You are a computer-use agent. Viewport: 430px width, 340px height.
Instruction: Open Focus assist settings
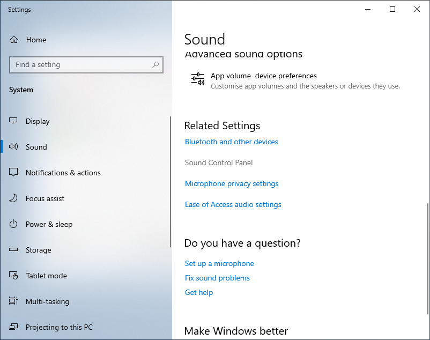(x=85, y=198)
